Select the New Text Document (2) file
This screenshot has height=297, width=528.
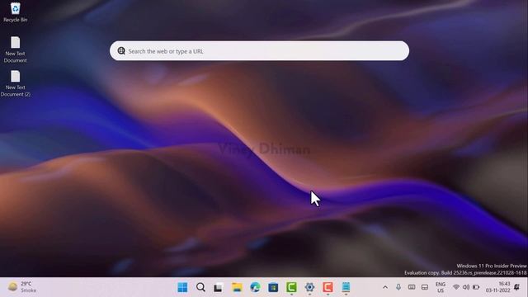pos(15,83)
